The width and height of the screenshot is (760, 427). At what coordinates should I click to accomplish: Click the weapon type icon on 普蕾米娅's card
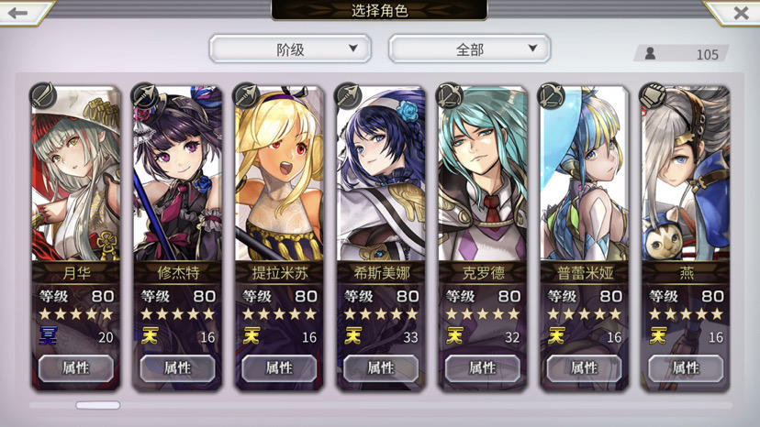[x=552, y=95]
